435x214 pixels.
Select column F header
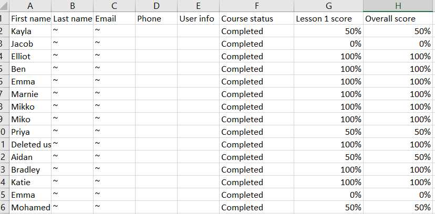pyautogui.click(x=256, y=6)
